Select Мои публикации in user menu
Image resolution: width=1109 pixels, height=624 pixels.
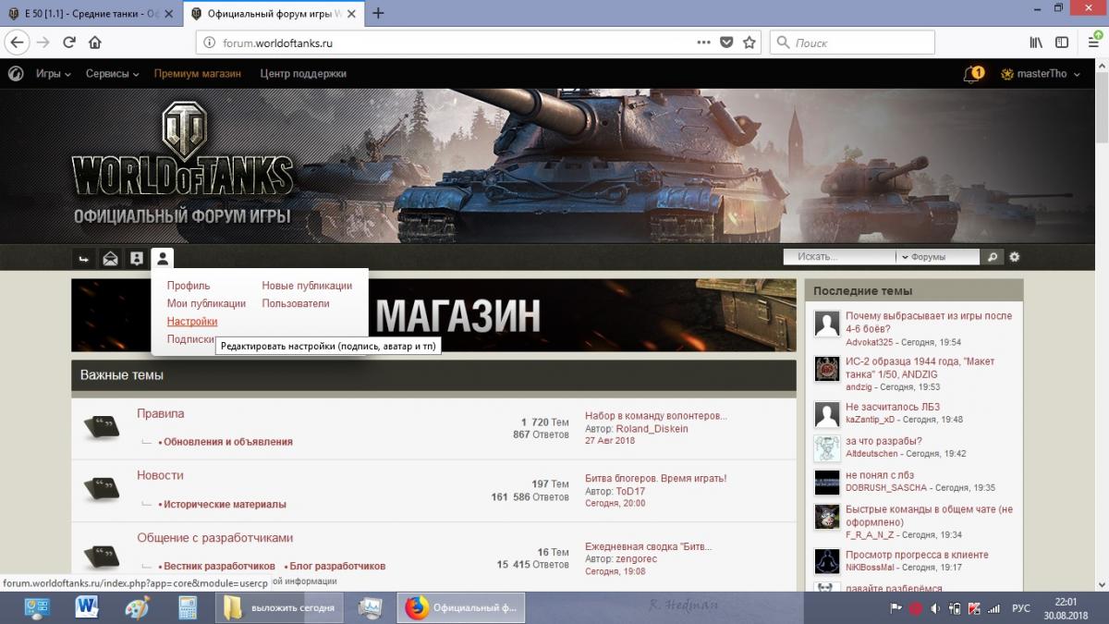click(206, 303)
